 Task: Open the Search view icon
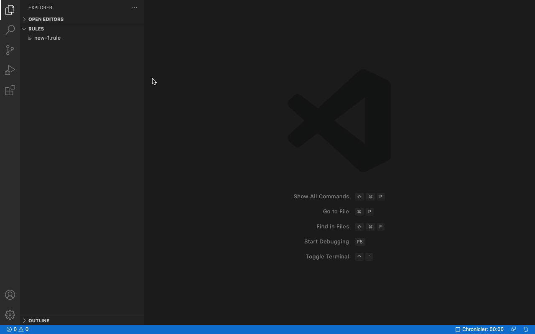point(10,30)
